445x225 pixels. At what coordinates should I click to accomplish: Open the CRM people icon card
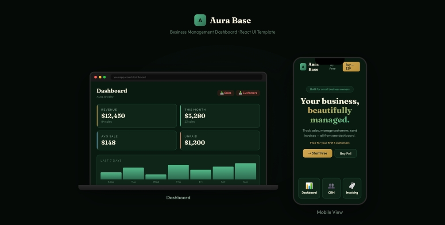tap(331, 188)
